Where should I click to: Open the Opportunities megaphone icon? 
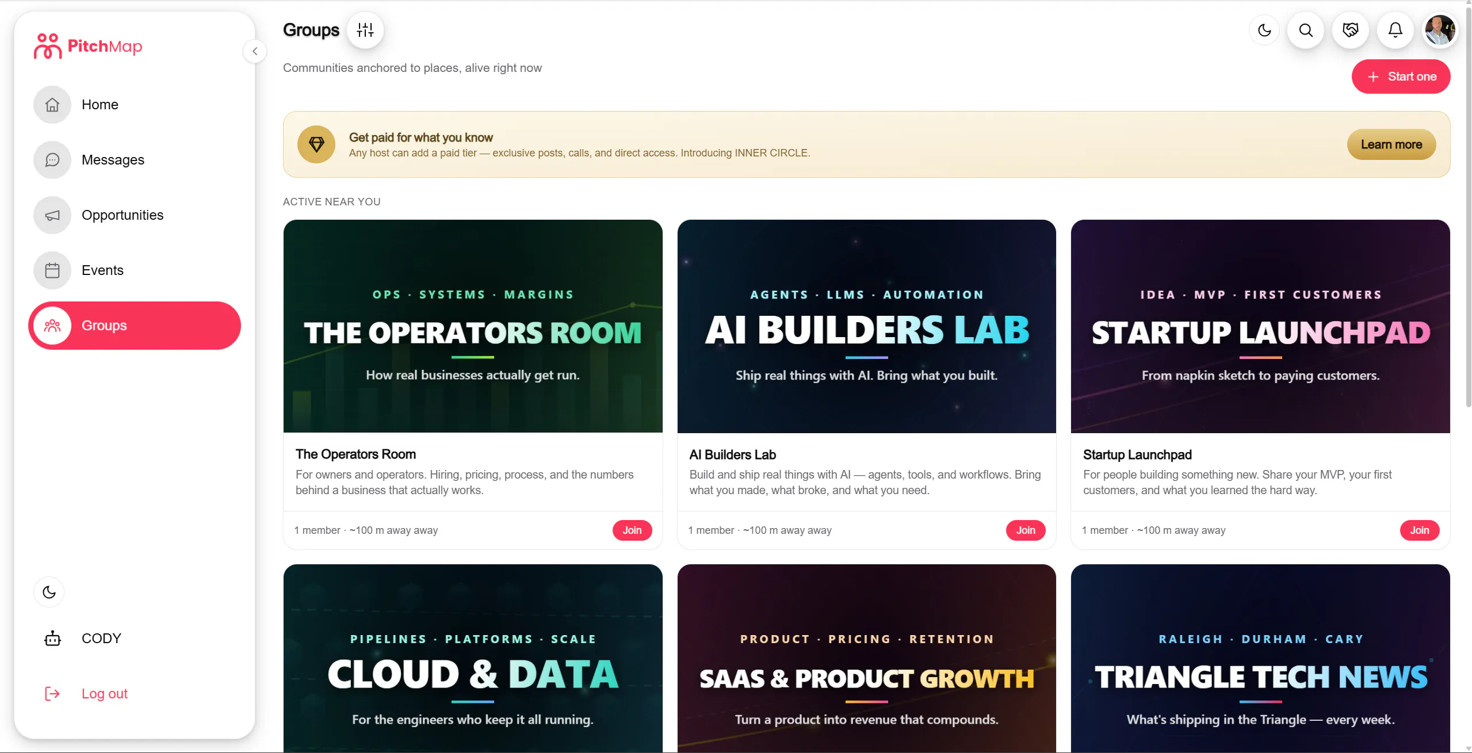(52, 215)
